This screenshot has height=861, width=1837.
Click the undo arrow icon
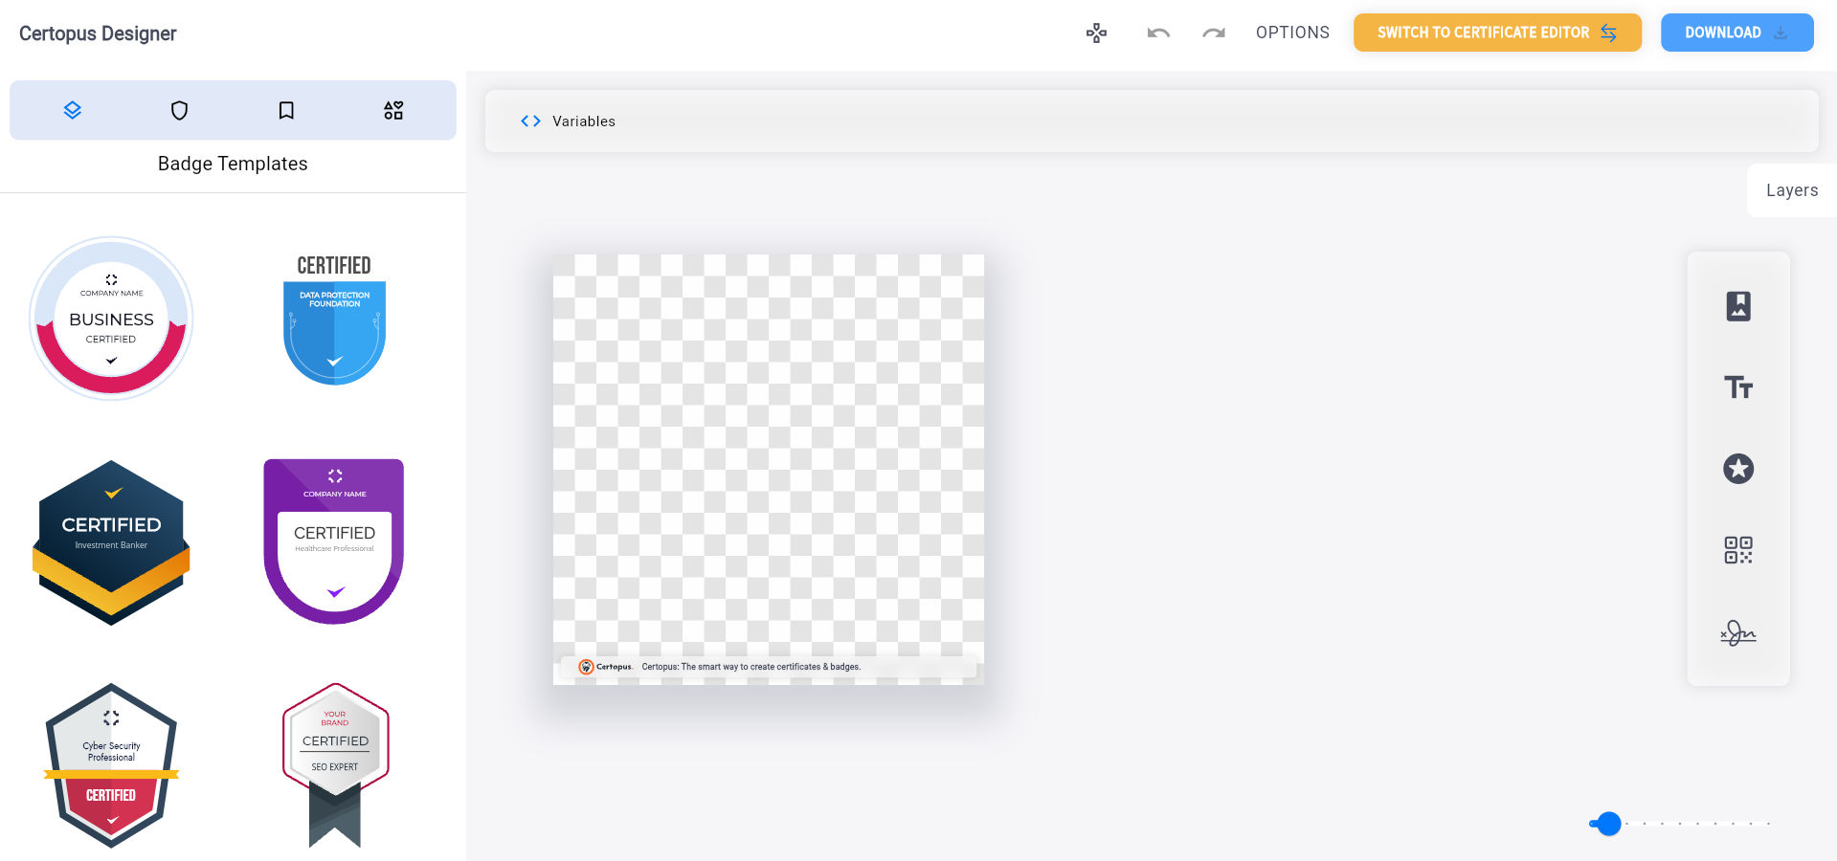tap(1158, 33)
